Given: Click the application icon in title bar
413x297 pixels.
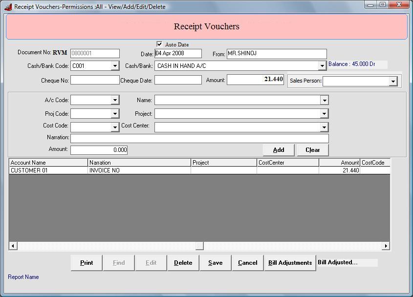Looking at the screenshot, I should point(8,7).
